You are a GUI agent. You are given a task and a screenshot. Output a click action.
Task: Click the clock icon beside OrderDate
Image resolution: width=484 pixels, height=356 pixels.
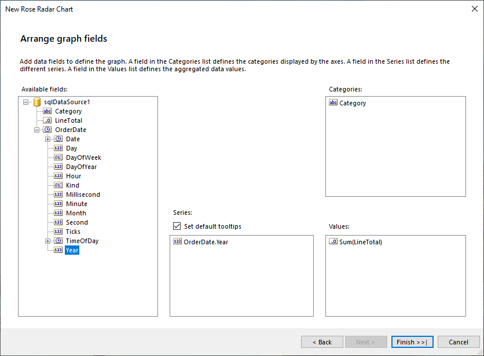tap(47, 129)
